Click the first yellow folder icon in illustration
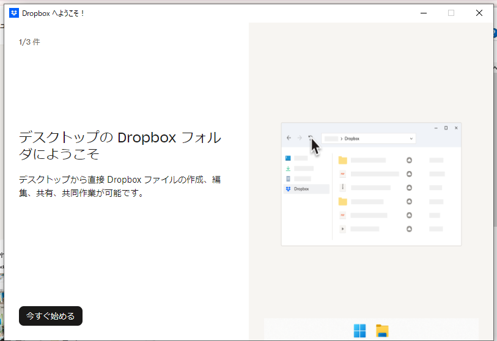The image size is (497, 341). pos(342,160)
